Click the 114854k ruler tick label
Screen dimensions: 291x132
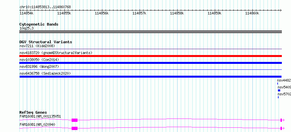coord(26,13)
